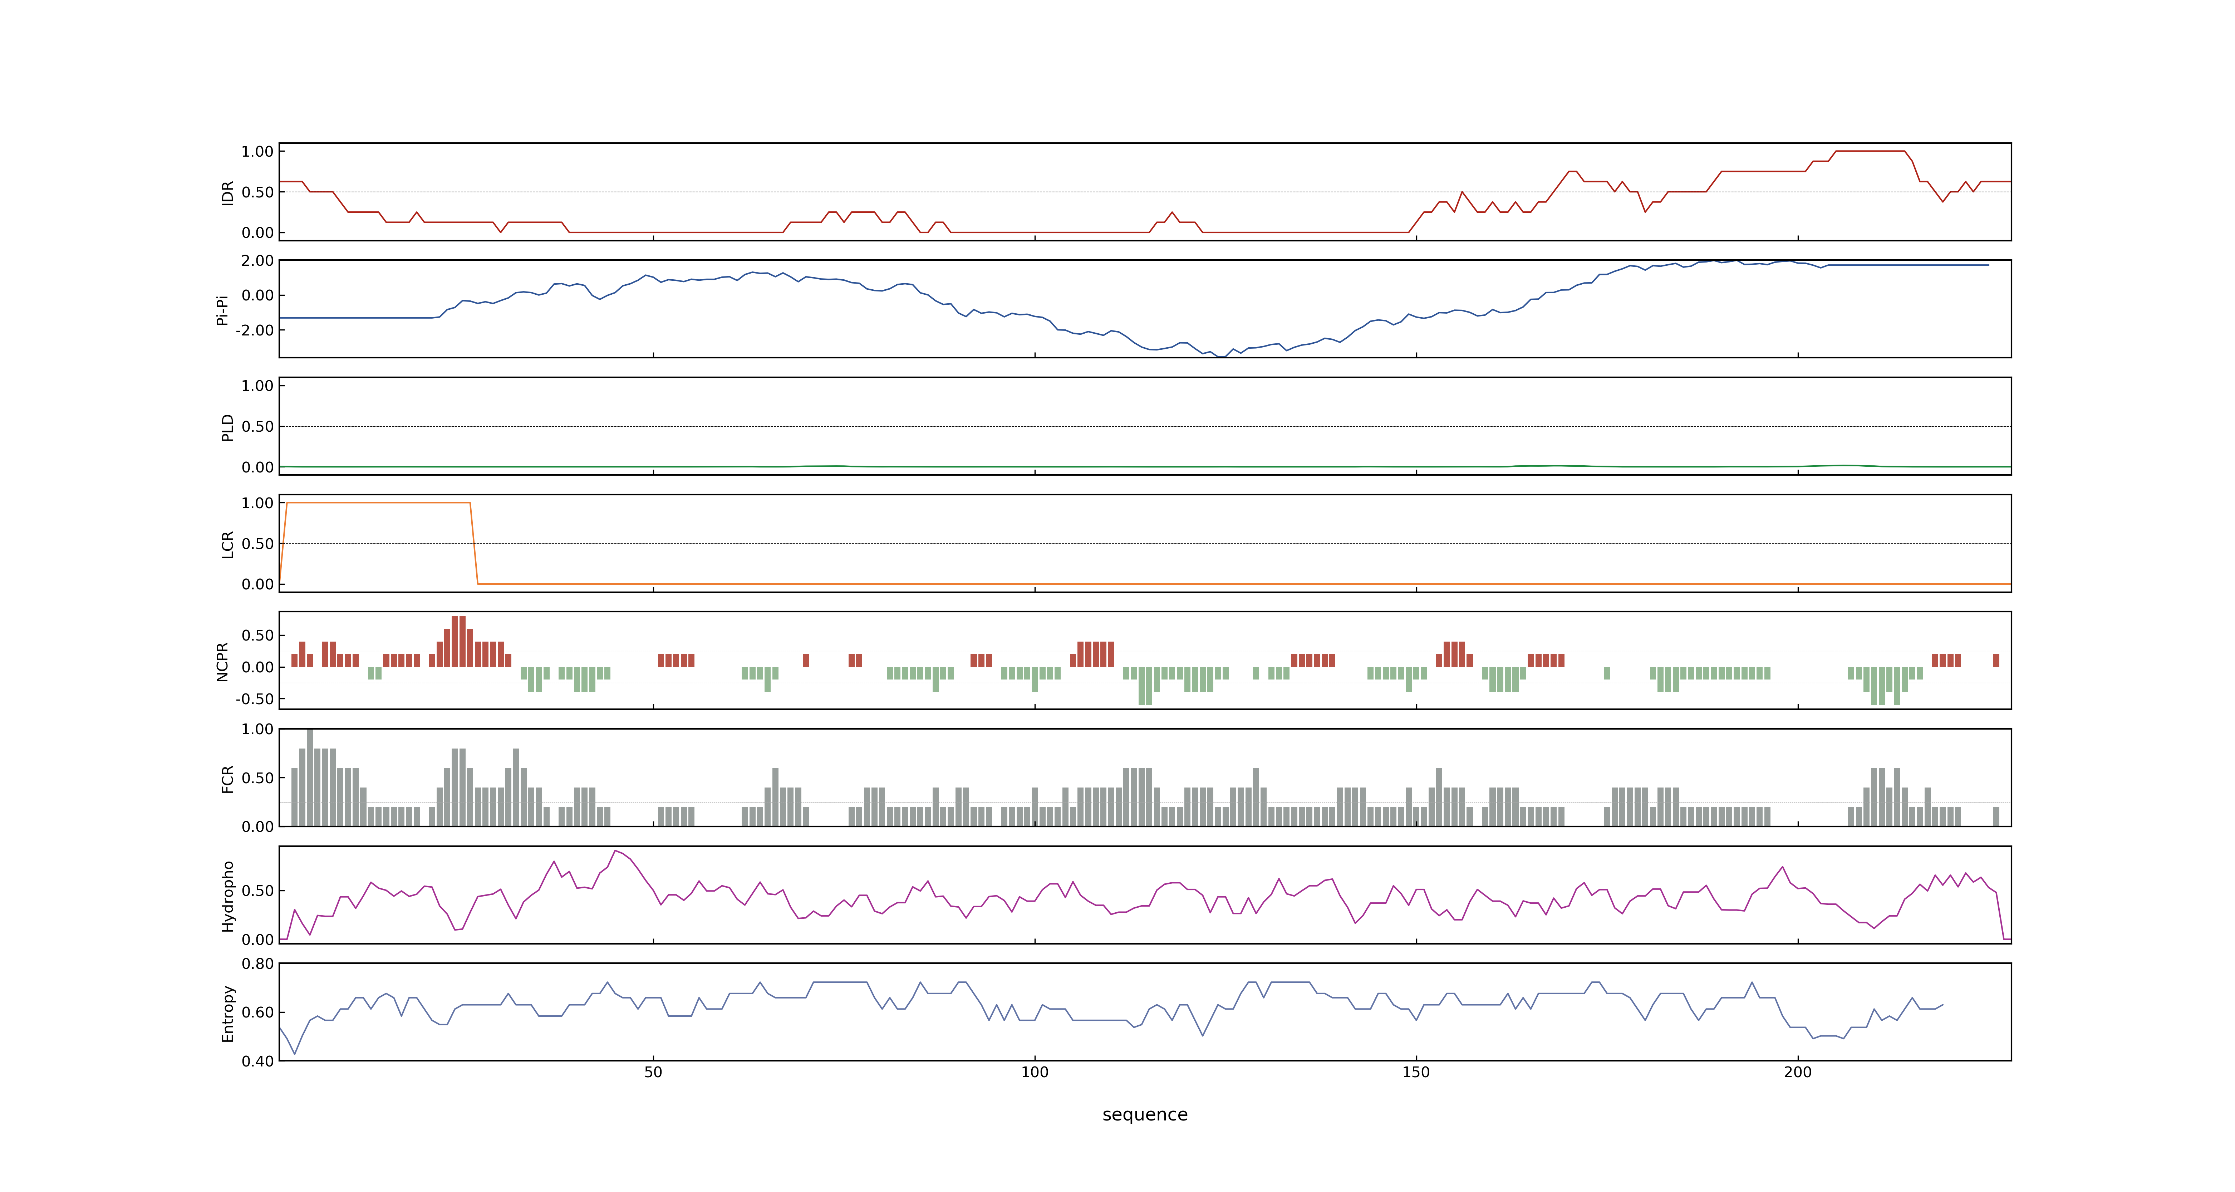Click the tallest red NCPR bar cluster
The image size is (2235, 1192).
(459, 641)
